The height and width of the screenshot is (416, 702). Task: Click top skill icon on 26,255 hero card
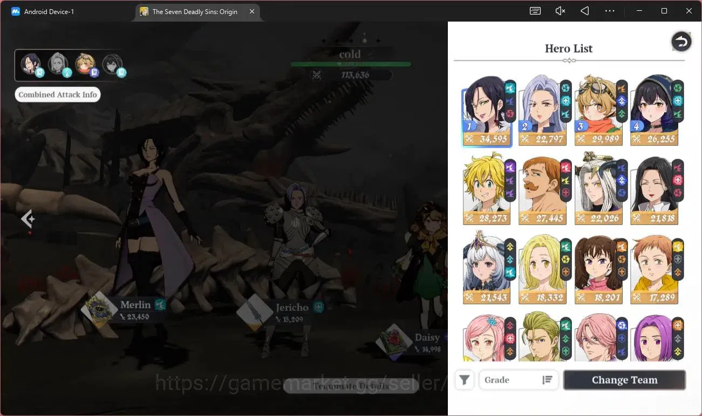click(x=678, y=88)
